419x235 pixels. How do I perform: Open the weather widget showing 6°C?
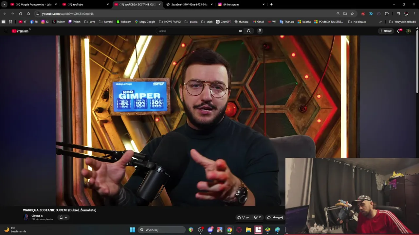pos(15,230)
